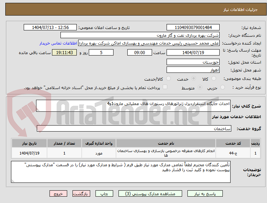Toggle the اسناد خزانه اسلامی payment checkbox
The height and width of the screenshot is (203, 267).
pos(165,87)
